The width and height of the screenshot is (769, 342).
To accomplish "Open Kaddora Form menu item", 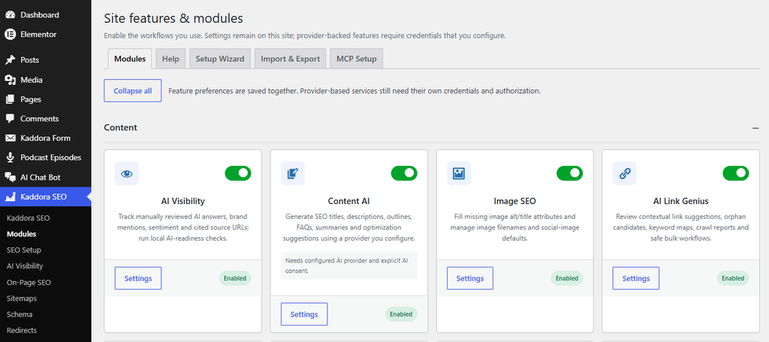I will [x=46, y=138].
